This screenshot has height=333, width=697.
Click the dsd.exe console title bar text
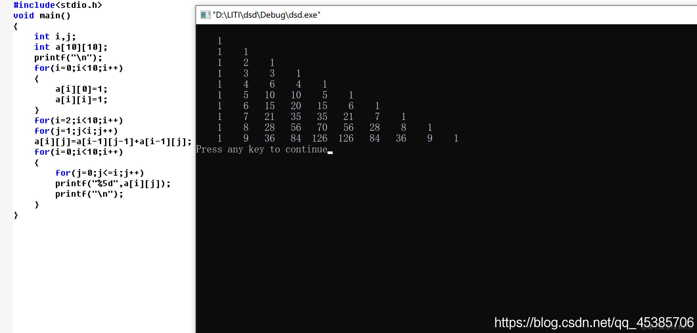(266, 15)
